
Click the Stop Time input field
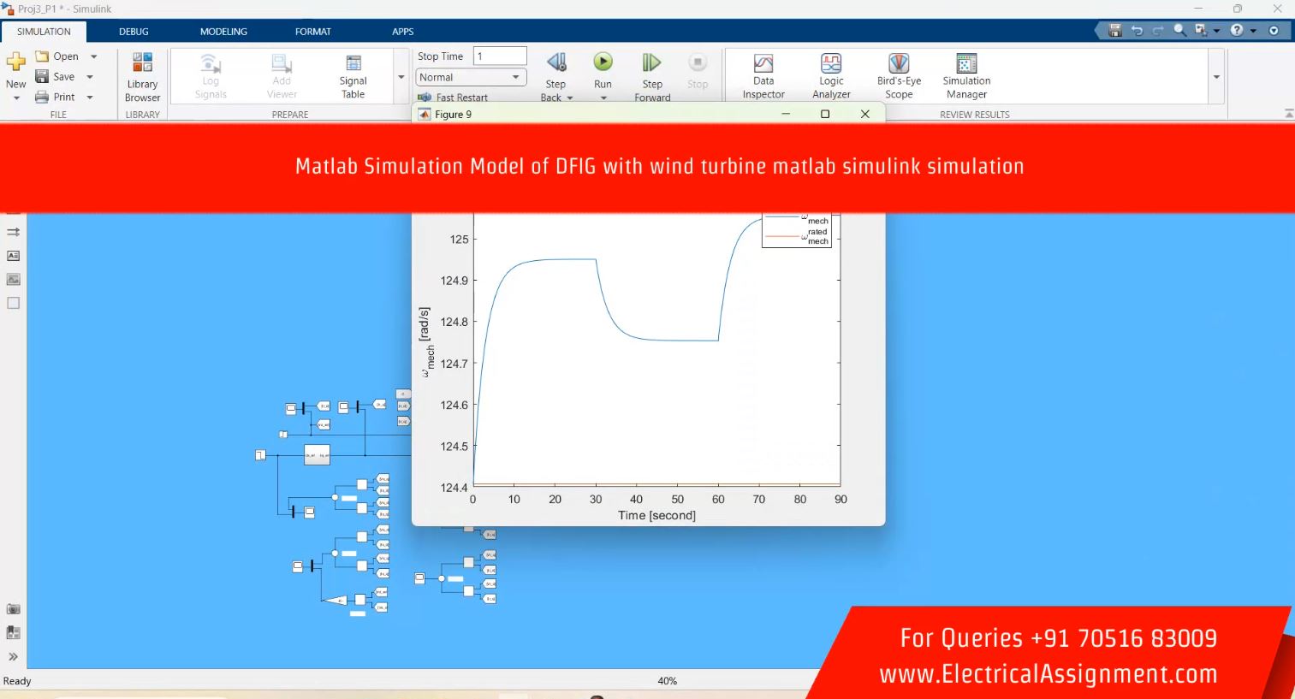click(500, 56)
